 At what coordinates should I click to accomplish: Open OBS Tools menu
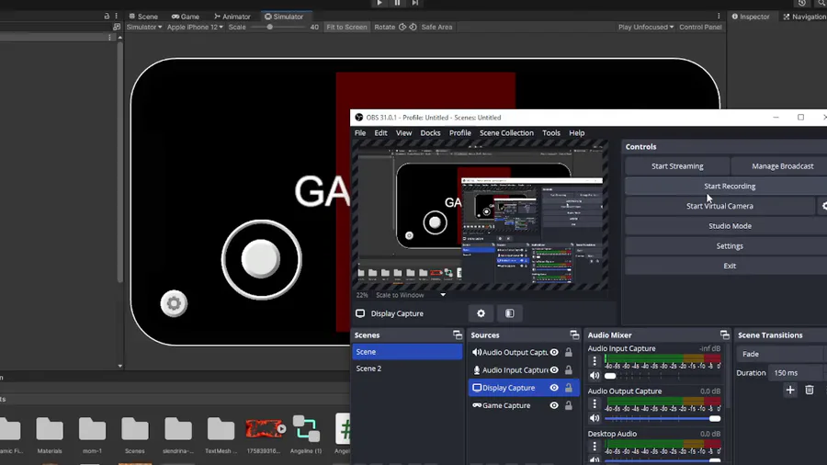551,133
